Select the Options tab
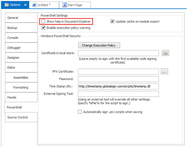The image size is (187, 147). coord(15,5)
